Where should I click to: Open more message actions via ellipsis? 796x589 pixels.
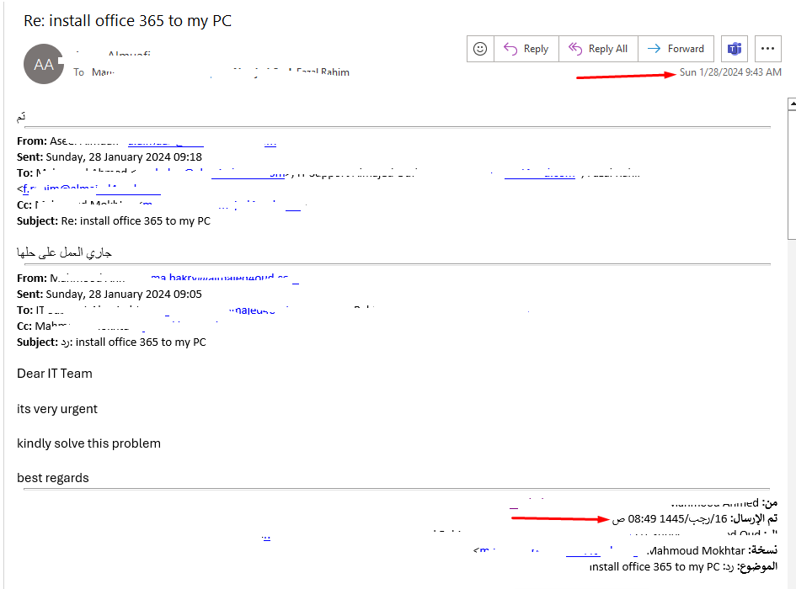pyautogui.click(x=767, y=48)
